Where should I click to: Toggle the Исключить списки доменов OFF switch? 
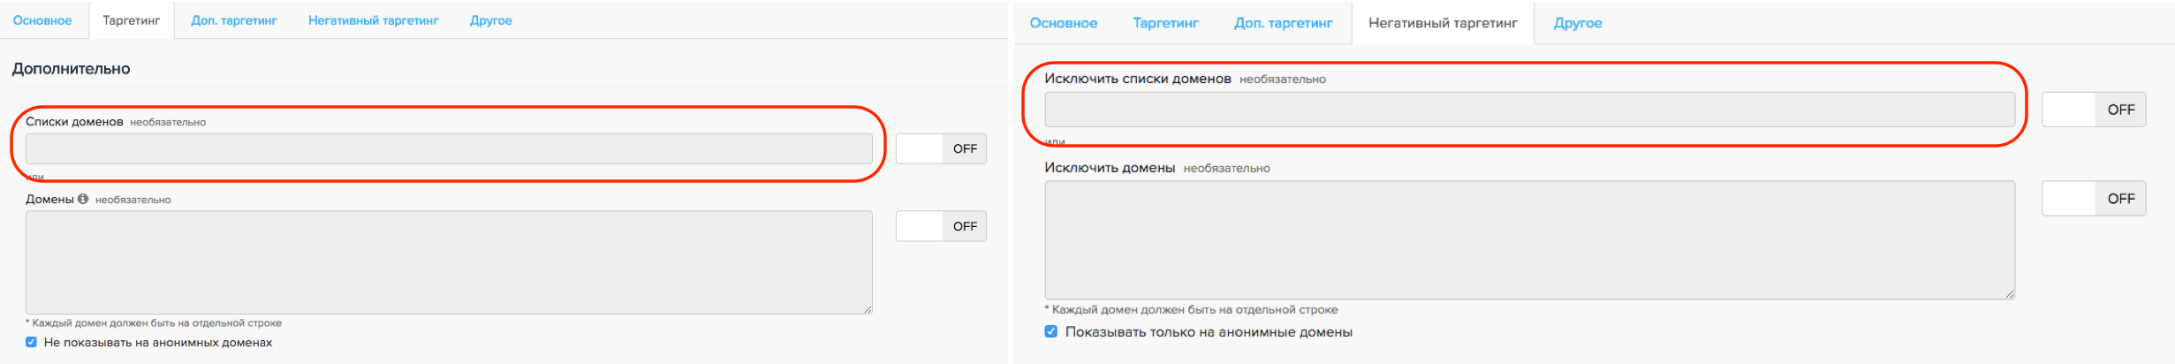pyautogui.click(x=2093, y=110)
